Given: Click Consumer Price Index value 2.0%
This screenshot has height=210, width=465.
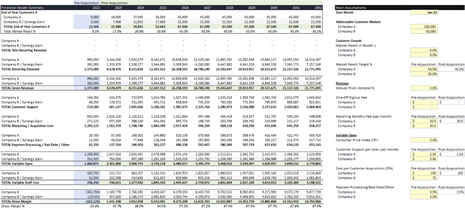Looking at the screenshot, I should pyautogui.click(x=425, y=140).
